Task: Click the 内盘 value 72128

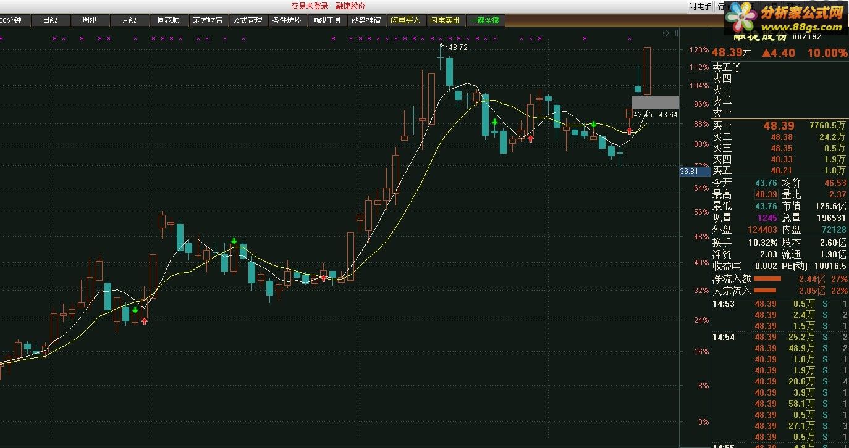Action: click(834, 230)
